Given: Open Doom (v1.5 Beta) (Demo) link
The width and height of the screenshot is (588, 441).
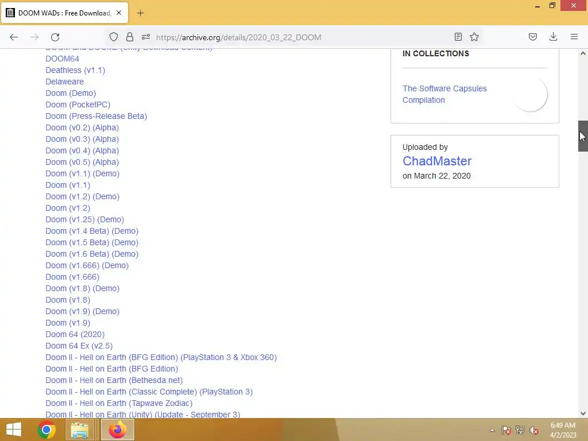Looking at the screenshot, I should coord(92,242).
